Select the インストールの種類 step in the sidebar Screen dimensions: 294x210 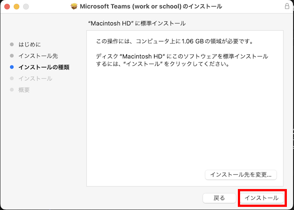44,67
